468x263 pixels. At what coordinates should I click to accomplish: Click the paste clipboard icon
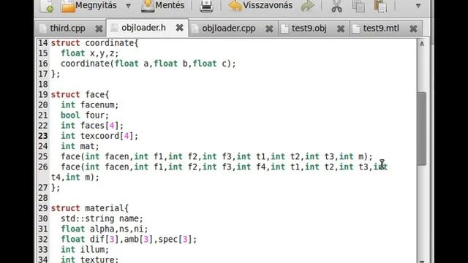tap(380, 6)
